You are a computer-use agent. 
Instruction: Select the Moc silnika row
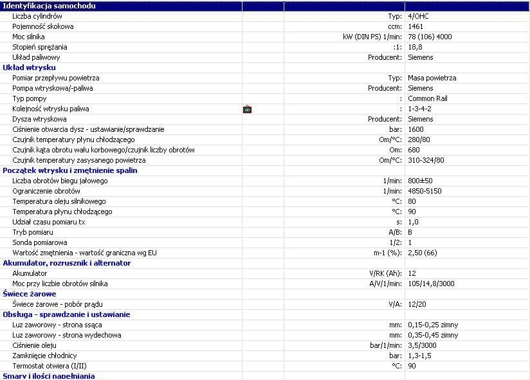point(265,37)
